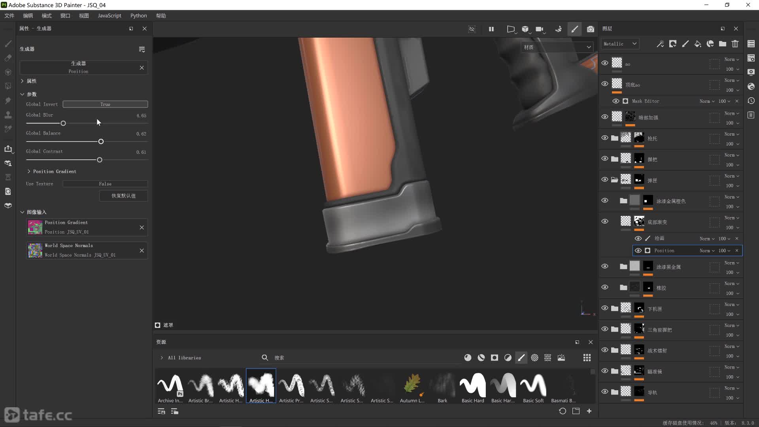
Task: Select the Eraser tool in left toolbar
Action: point(8,58)
